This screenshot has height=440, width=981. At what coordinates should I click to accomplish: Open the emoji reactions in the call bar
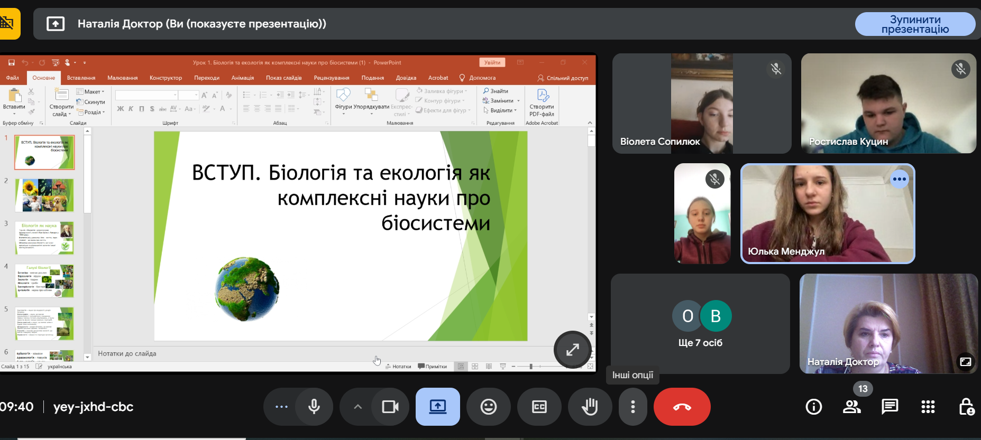pos(489,407)
